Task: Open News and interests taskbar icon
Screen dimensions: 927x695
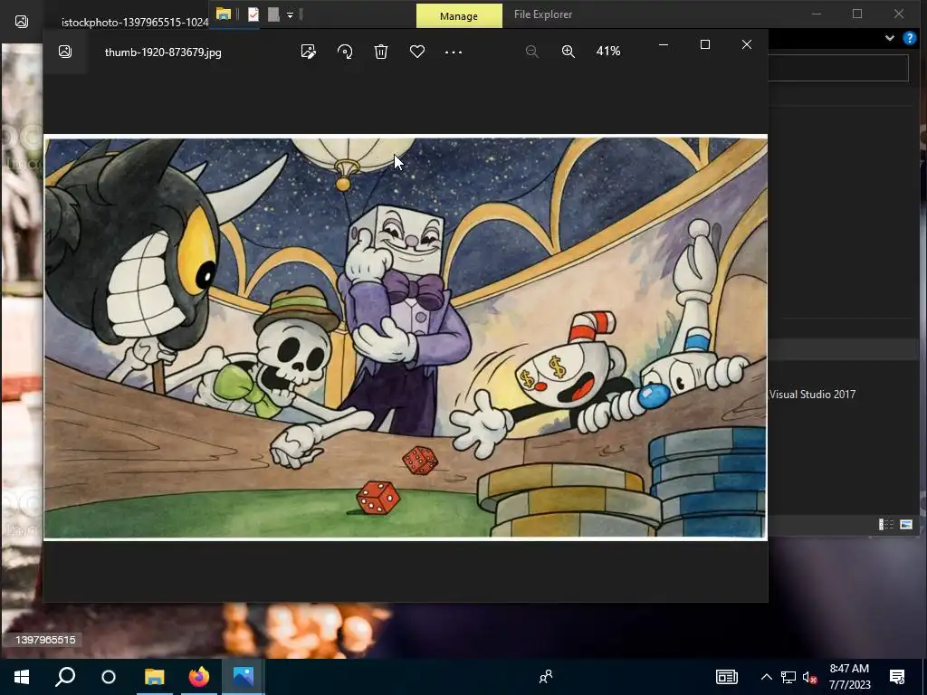Action: pos(727,677)
